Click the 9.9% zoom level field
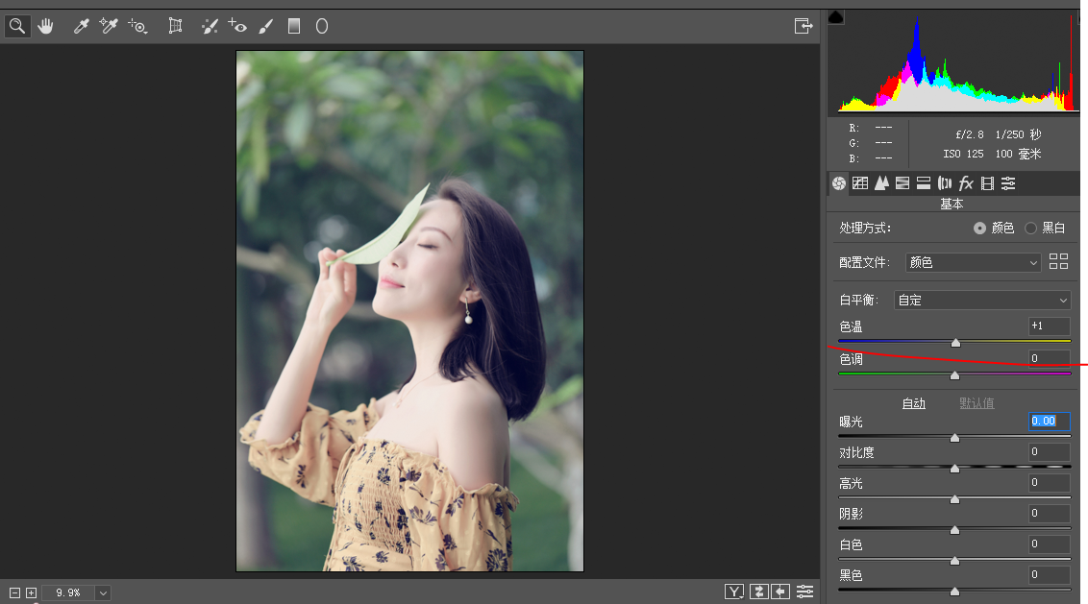Image resolution: width=1088 pixels, height=604 pixels. tap(68, 592)
